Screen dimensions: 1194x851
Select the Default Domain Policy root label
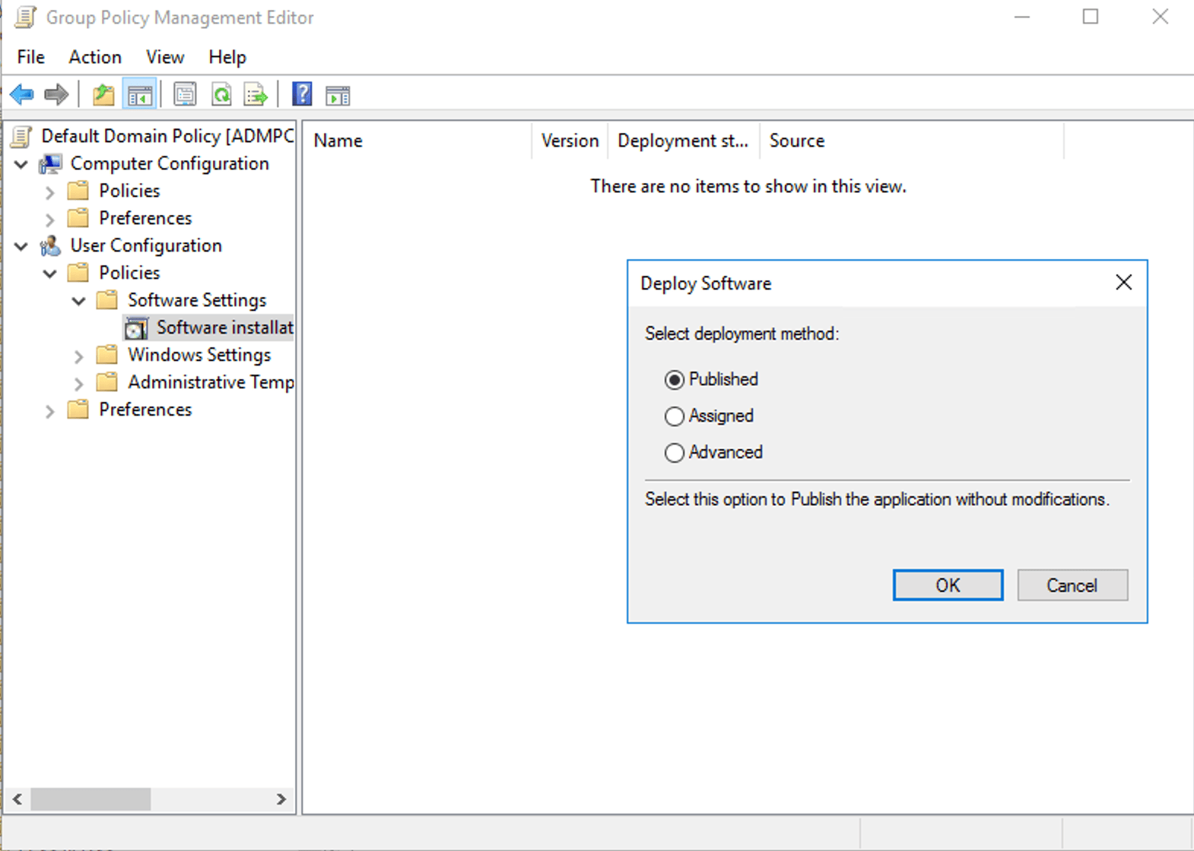[x=167, y=136]
